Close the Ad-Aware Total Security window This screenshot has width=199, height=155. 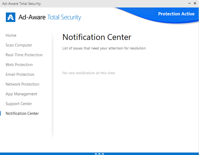[x=195, y=3]
